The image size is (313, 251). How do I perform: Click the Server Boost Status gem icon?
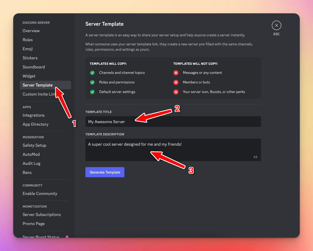point(67,237)
